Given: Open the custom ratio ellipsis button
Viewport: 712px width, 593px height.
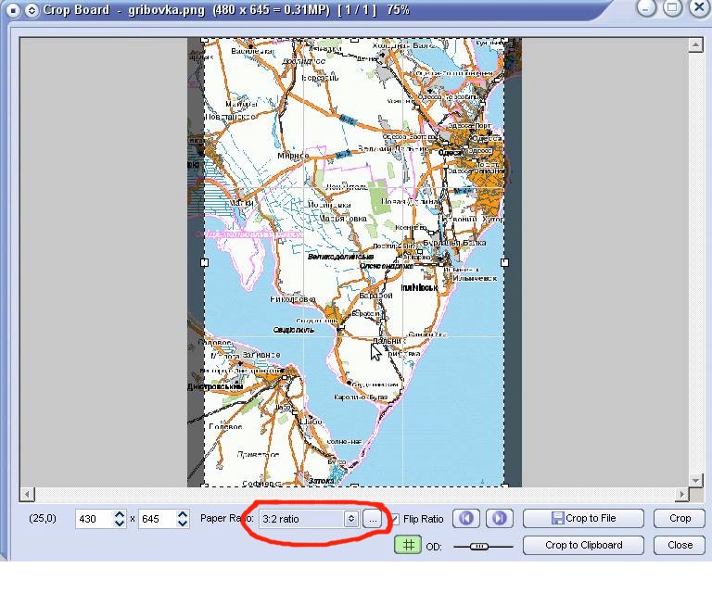Looking at the screenshot, I should pos(373,519).
